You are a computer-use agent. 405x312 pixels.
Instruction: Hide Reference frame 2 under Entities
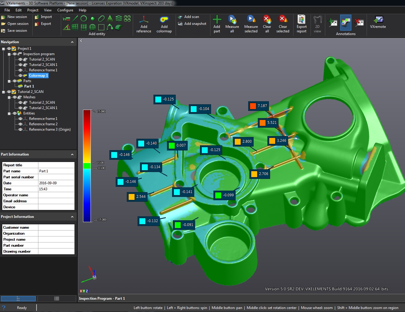click(x=21, y=124)
